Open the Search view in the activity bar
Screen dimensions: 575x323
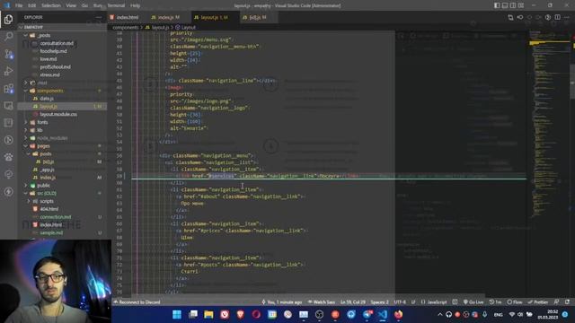click(8, 36)
